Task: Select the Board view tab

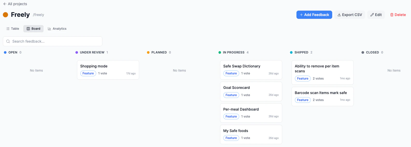Action: click(x=33, y=29)
